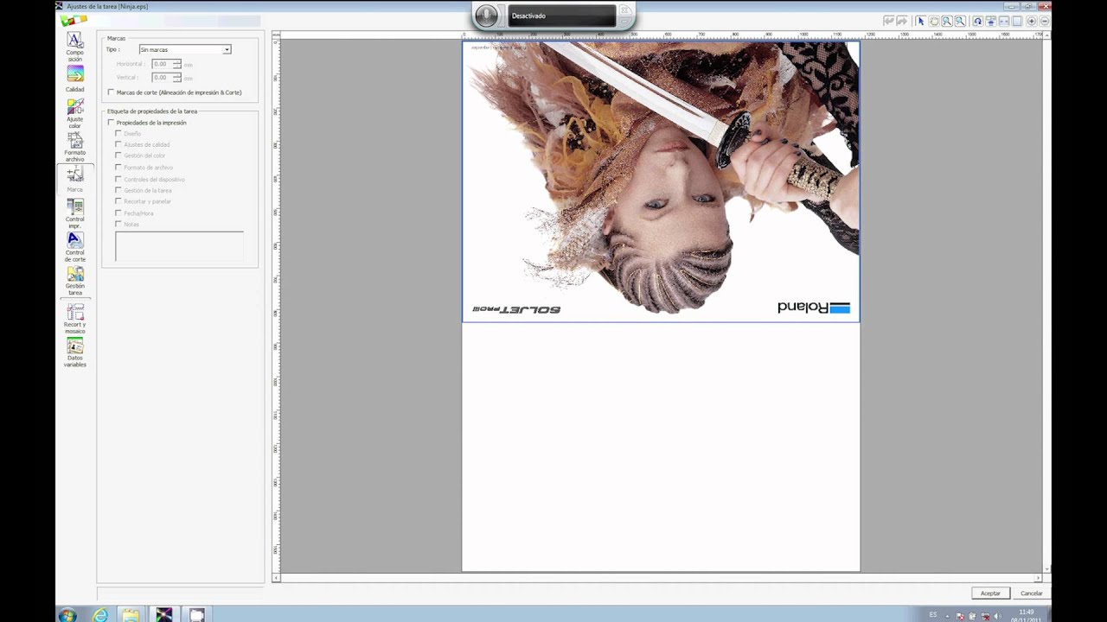
Task: Click the blue arrow align toolbar icon
Action: pos(991,21)
